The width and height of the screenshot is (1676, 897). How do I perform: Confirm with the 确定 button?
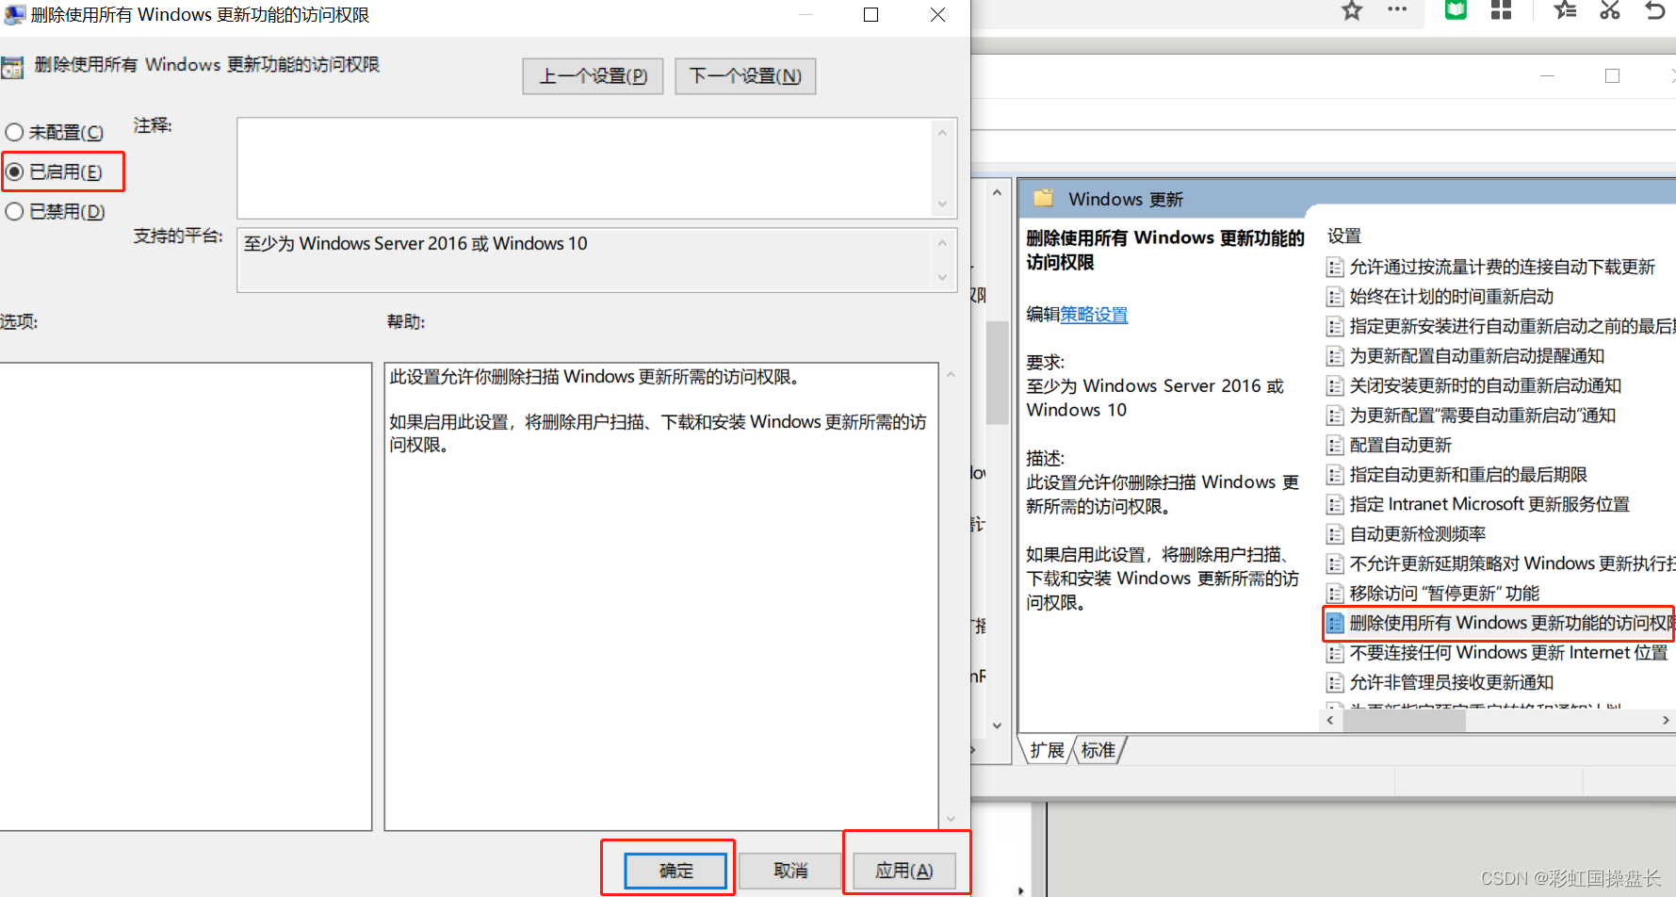[x=675, y=871]
